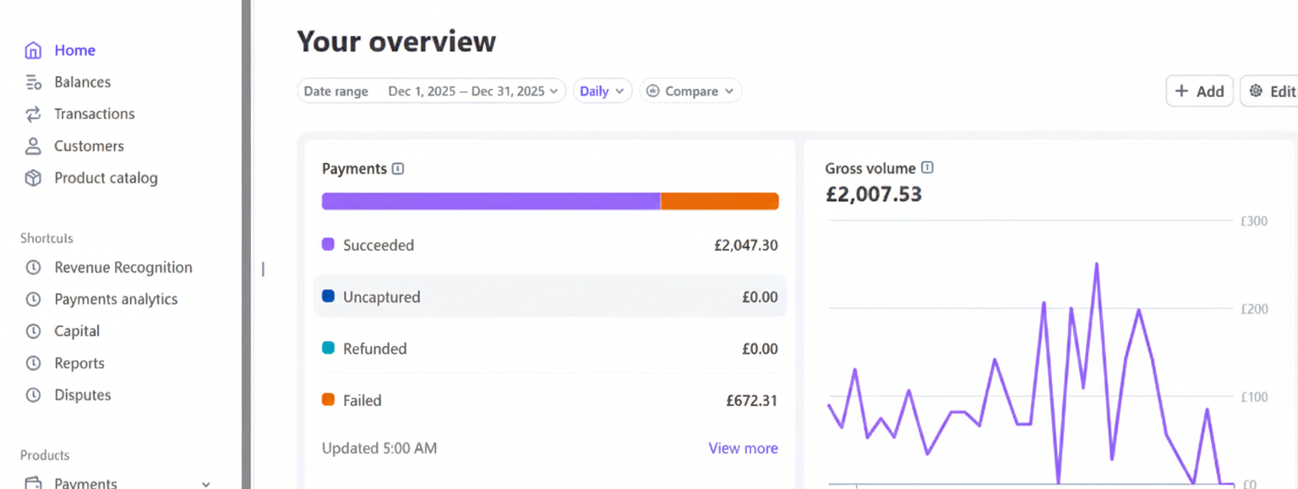This screenshot has height=489, width=1298.
Task: Change the Daily interval dropdown
Action: [603, 91]
